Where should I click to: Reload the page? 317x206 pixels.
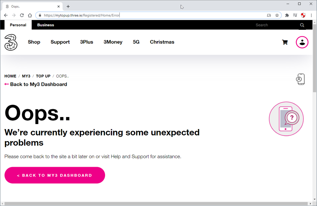[22, 15]
